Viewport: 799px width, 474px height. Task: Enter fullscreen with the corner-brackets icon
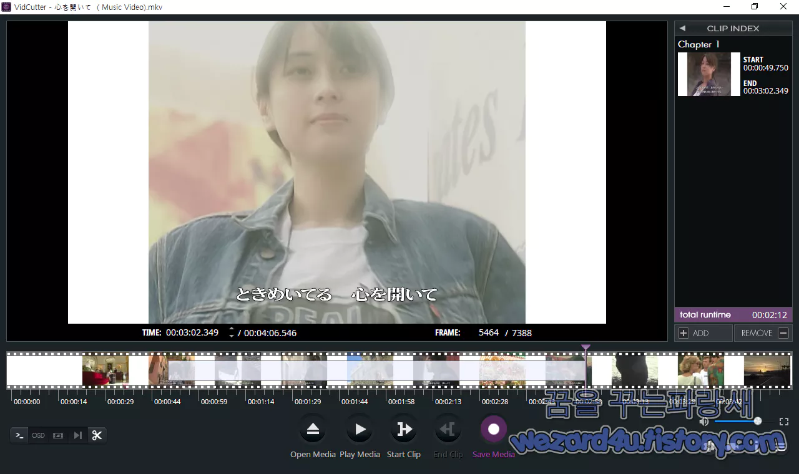point(784,422)
